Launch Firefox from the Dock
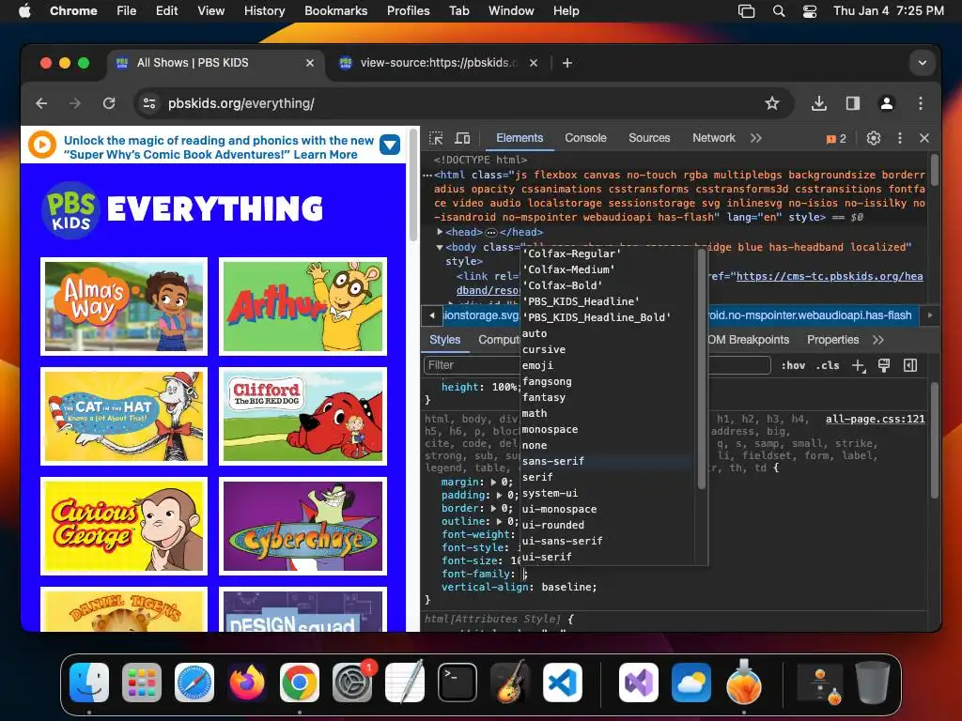962x721 pixels. pos(247,683)
